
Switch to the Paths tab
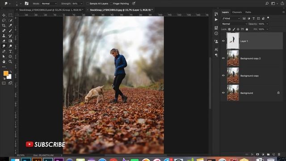248,12
